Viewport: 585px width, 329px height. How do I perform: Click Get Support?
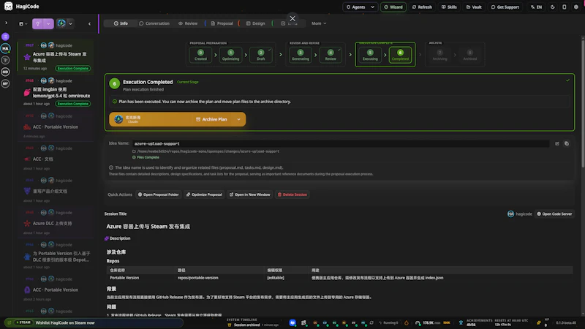[505, 7]
